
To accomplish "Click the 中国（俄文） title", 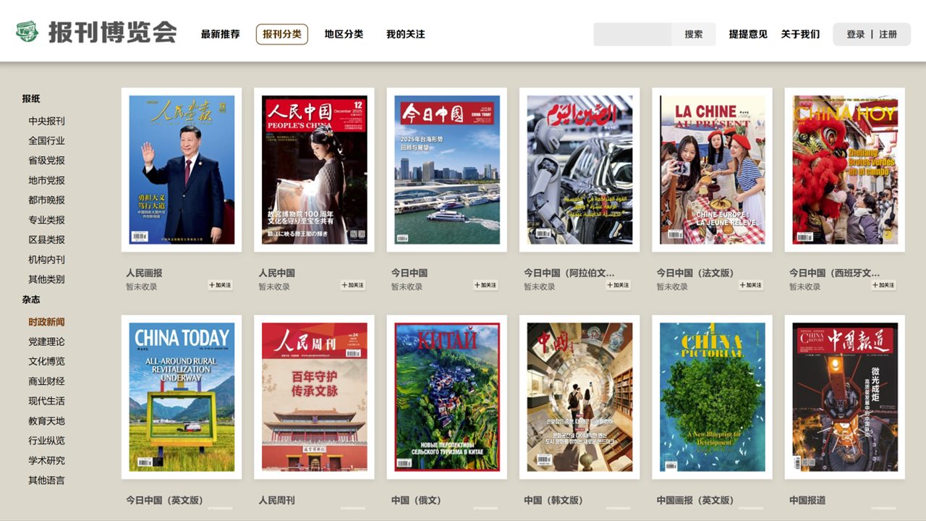I will click(416, 500).
